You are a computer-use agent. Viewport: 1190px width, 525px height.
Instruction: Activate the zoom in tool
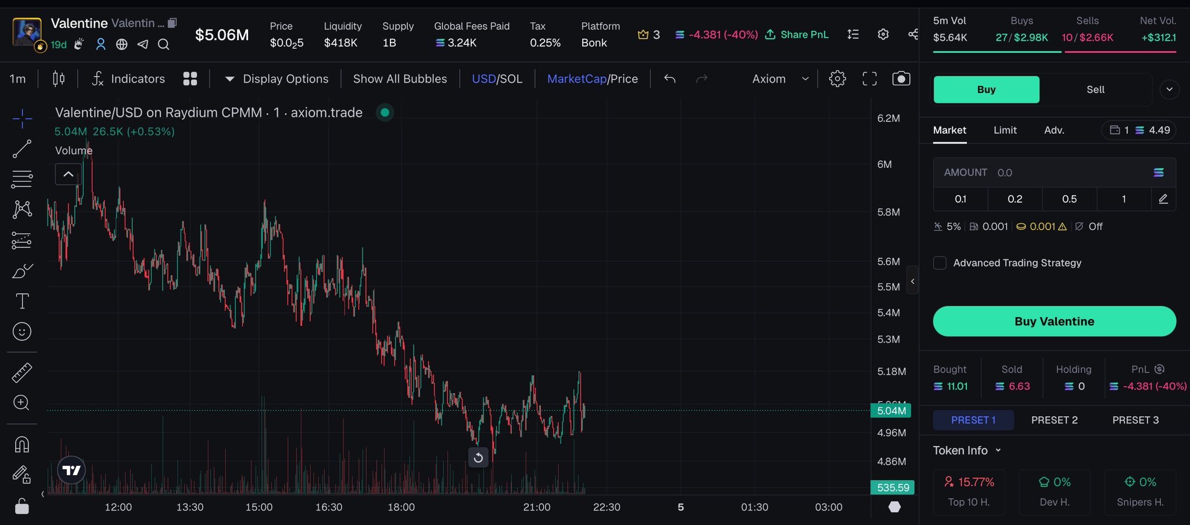(x=21, y=402)
